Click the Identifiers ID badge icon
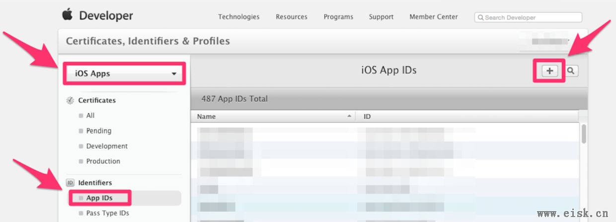The image size is (616, 222). (x=70, y=183)
